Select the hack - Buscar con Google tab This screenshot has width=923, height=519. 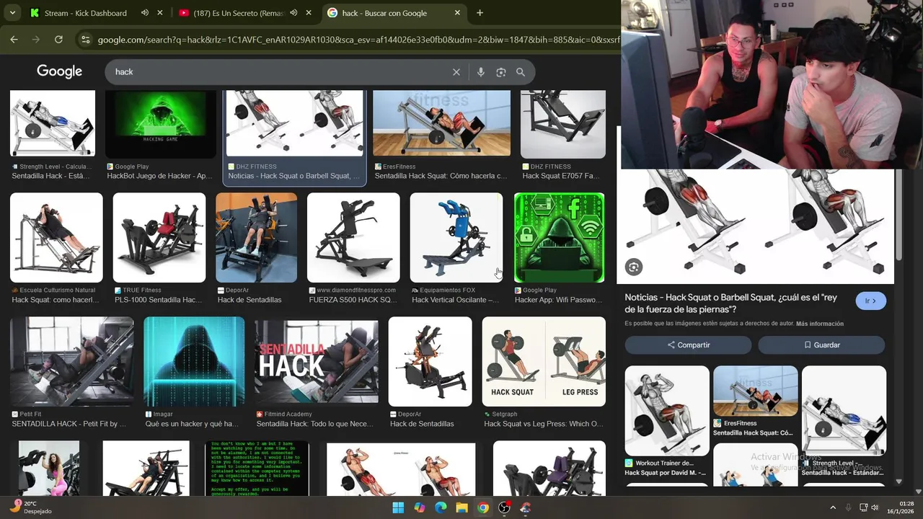[385, 13]
